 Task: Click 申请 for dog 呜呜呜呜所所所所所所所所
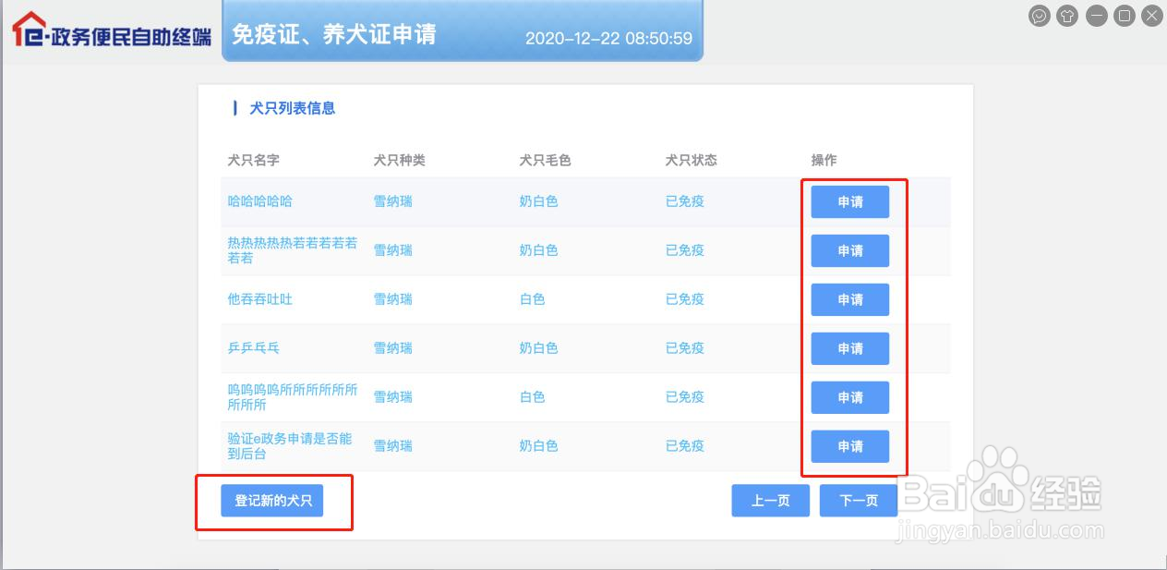[x=850, y=397]
